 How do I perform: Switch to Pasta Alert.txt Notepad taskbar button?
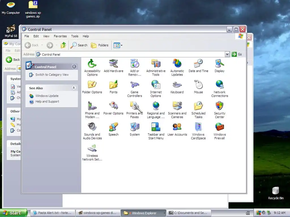pos(53,213)
